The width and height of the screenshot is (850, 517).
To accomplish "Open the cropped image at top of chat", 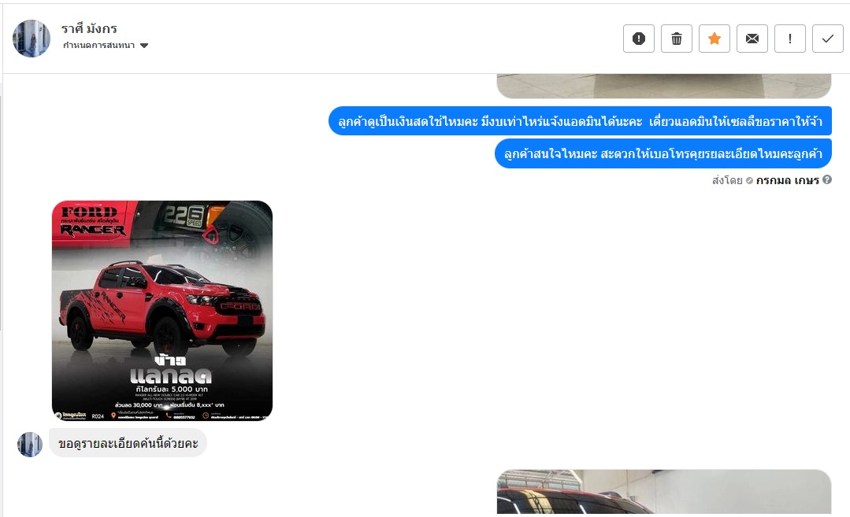I will pyautogui.click(x=664, y=86).
